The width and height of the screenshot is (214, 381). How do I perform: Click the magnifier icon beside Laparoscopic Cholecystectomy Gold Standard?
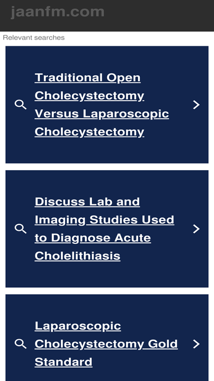click(21, 344)
